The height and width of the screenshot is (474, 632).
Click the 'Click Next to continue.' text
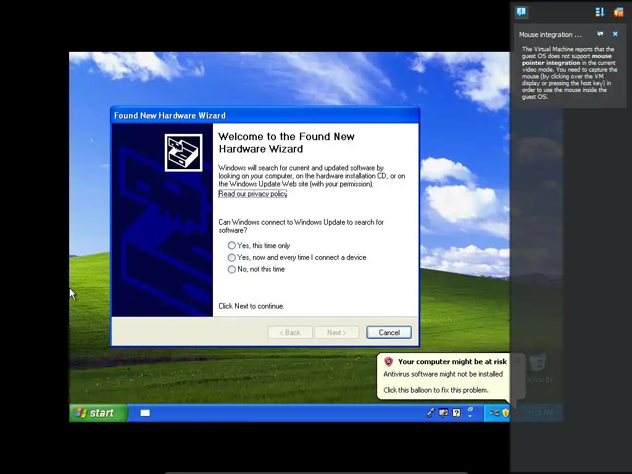252,306
